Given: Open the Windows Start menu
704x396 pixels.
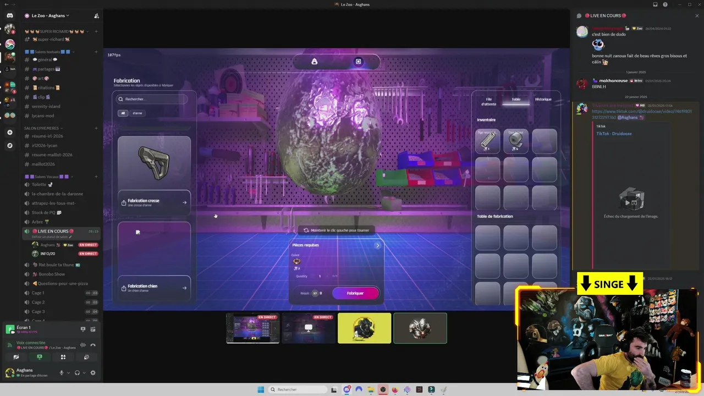Looking at the screenshot, I should tap(261, 389).
